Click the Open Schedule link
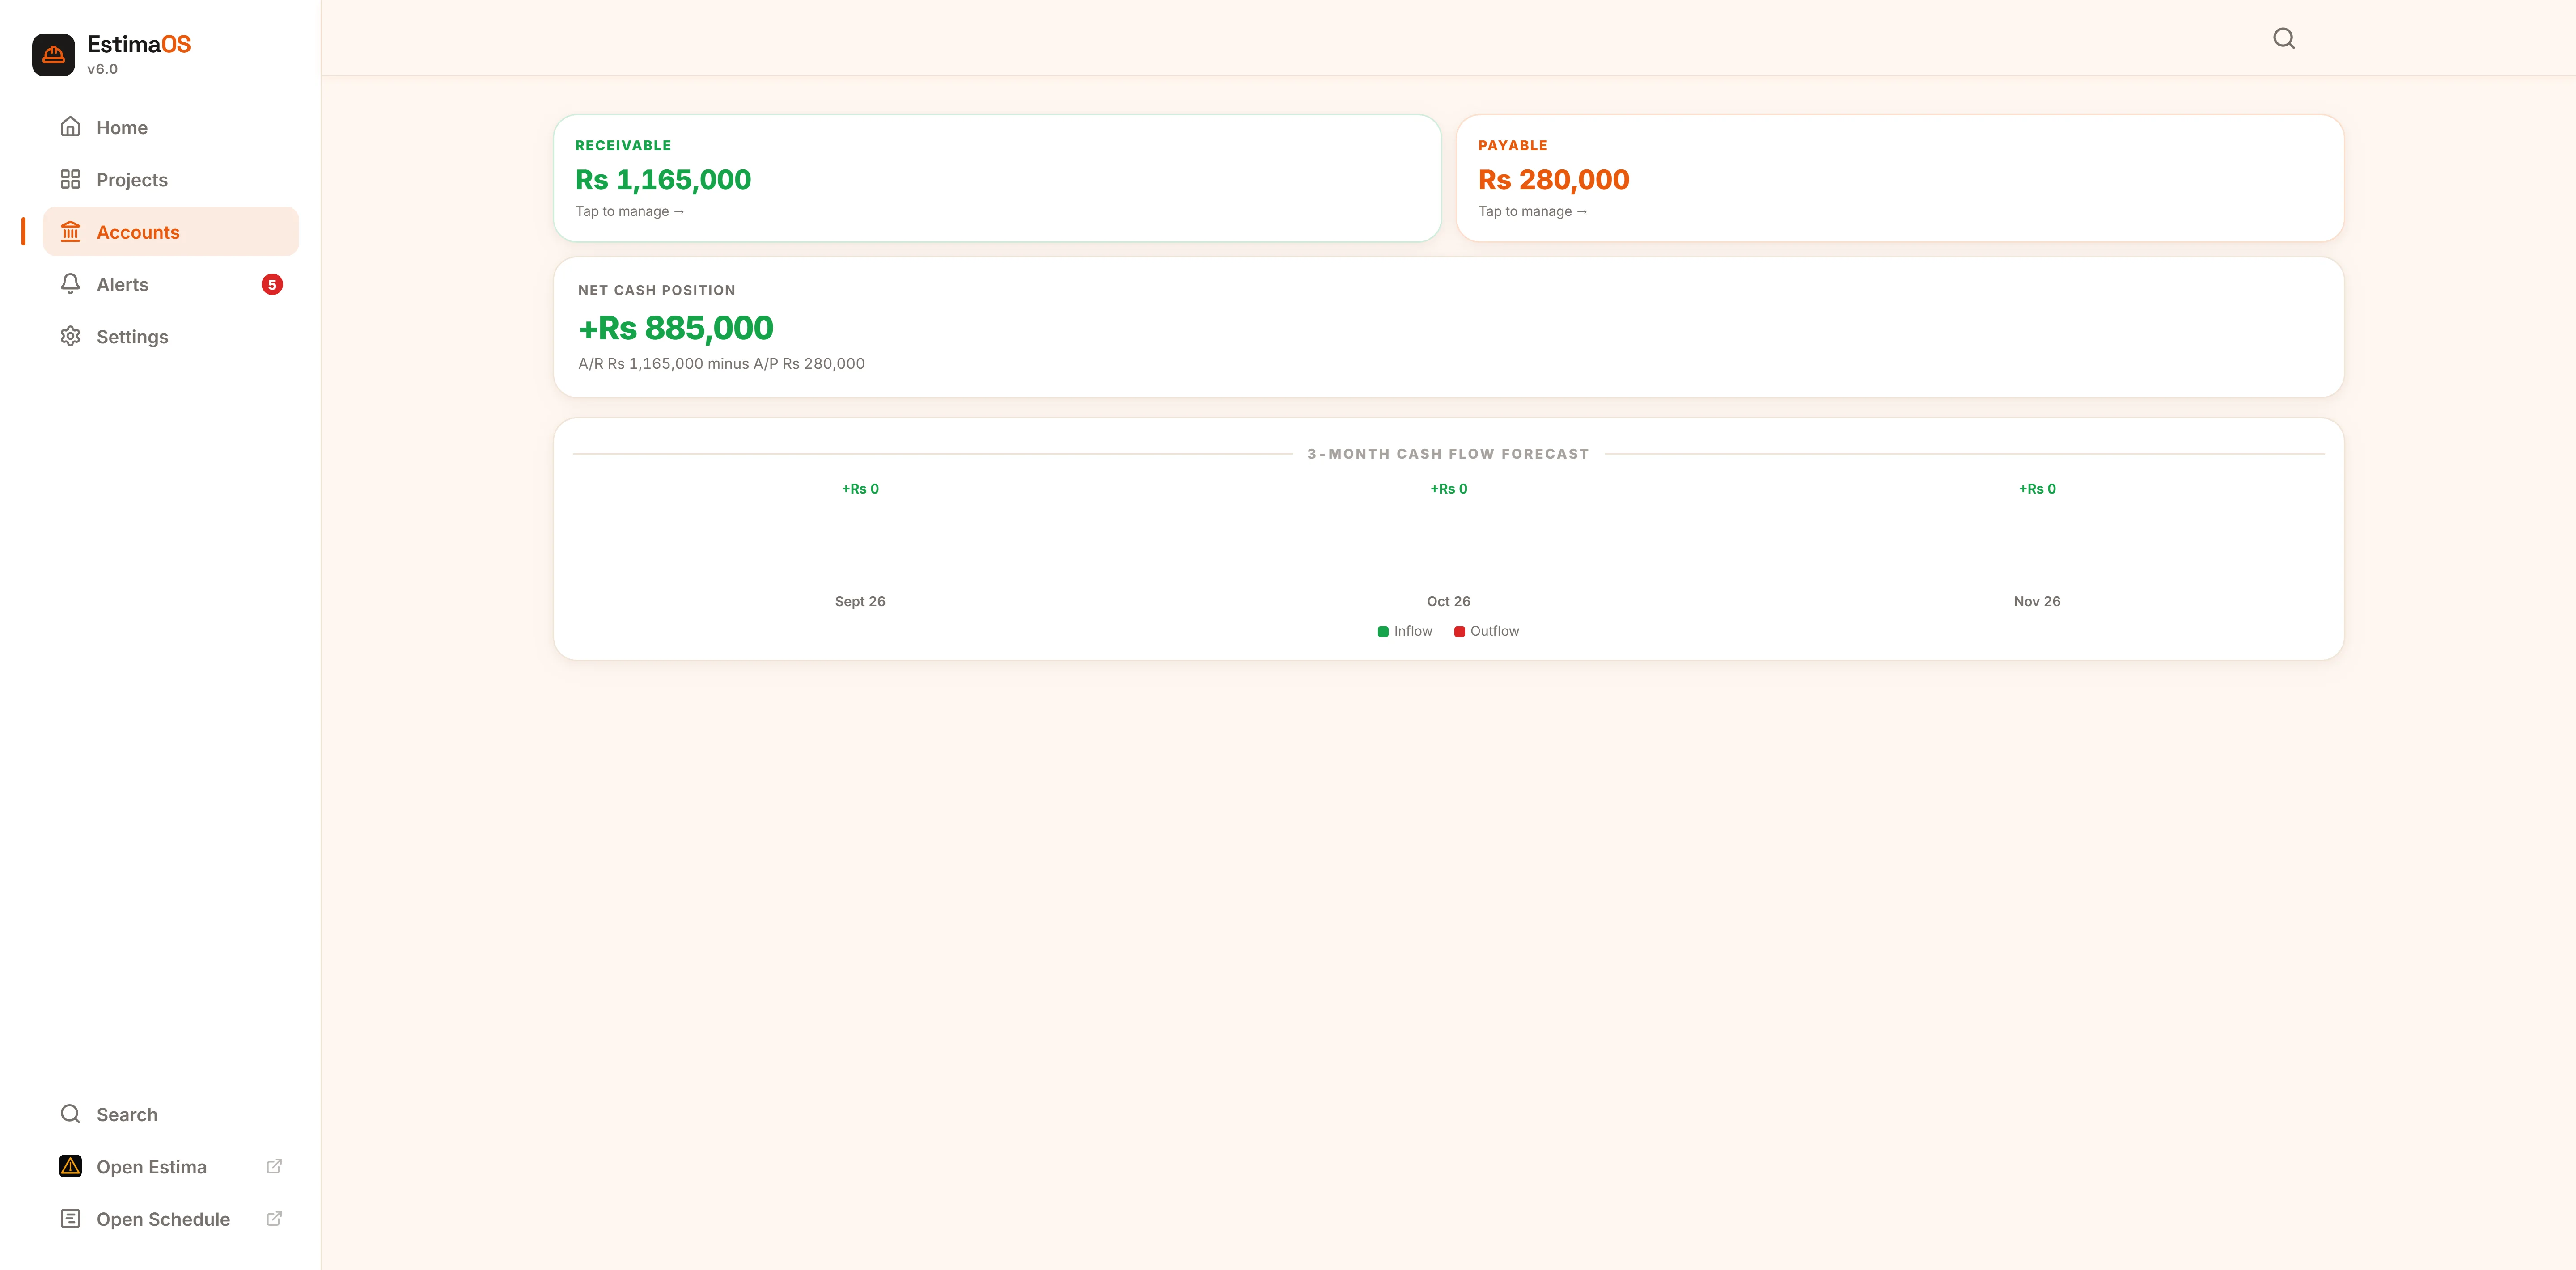Screen dimensions: 2576x1270 (x=171, y=1219)
